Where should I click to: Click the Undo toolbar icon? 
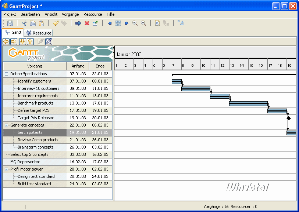click(x=56, y=23)
